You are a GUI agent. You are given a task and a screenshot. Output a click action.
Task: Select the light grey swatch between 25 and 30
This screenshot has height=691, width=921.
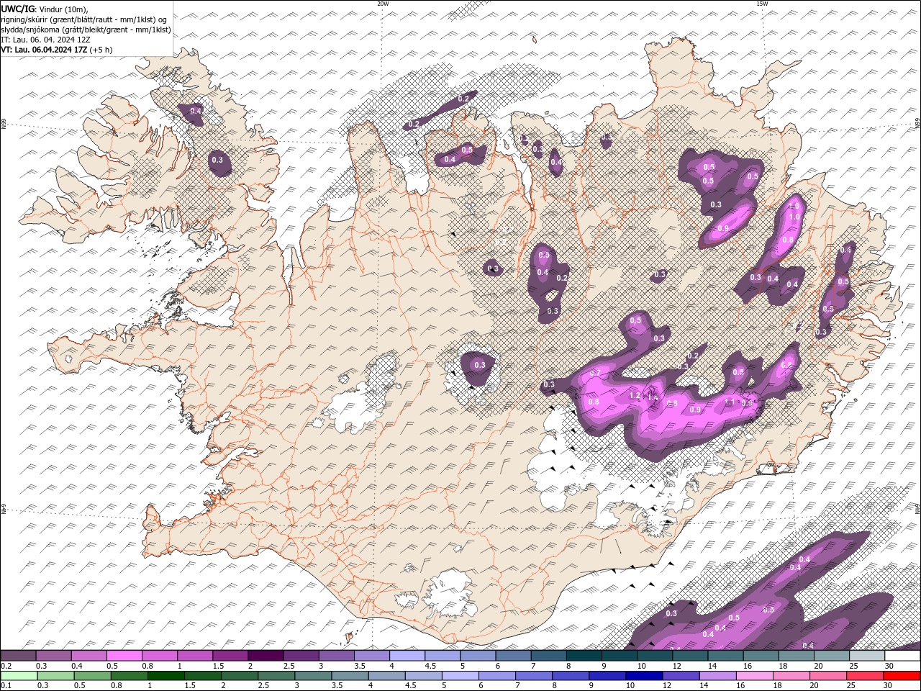[x=868, y=656]
